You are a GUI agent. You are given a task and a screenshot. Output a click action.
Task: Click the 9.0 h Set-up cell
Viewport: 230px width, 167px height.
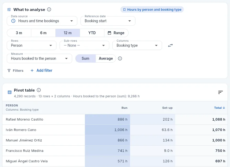153,151
